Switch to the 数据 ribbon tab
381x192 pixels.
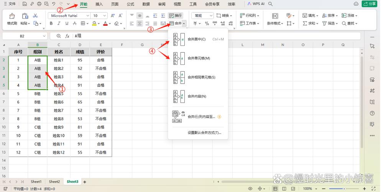[x=146, y=4]
